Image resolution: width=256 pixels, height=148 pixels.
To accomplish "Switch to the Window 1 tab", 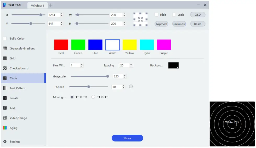I will coord(38,5).
